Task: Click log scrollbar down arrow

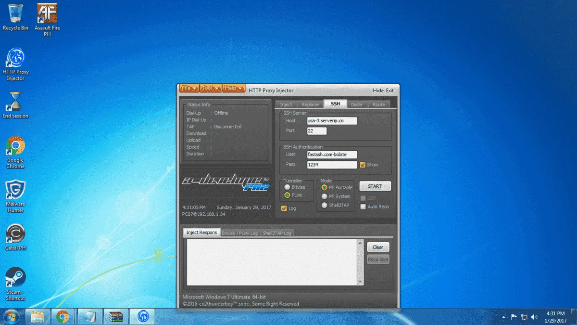Action: [x=361, y=281]
